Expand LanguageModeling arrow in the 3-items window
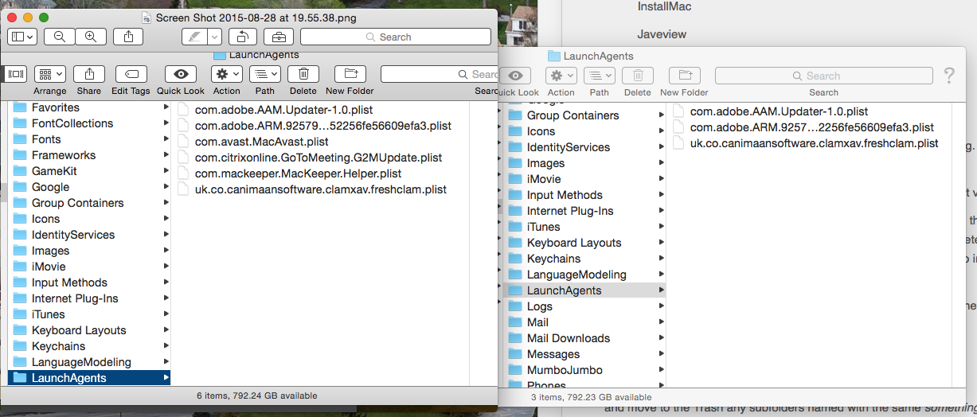This screenshot has height=417, width=977. [x=661, y=275]
